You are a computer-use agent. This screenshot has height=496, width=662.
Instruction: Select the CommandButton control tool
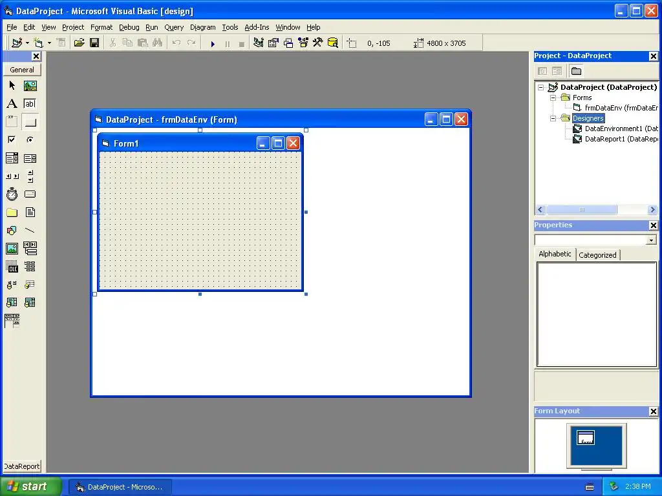[30, 122]
